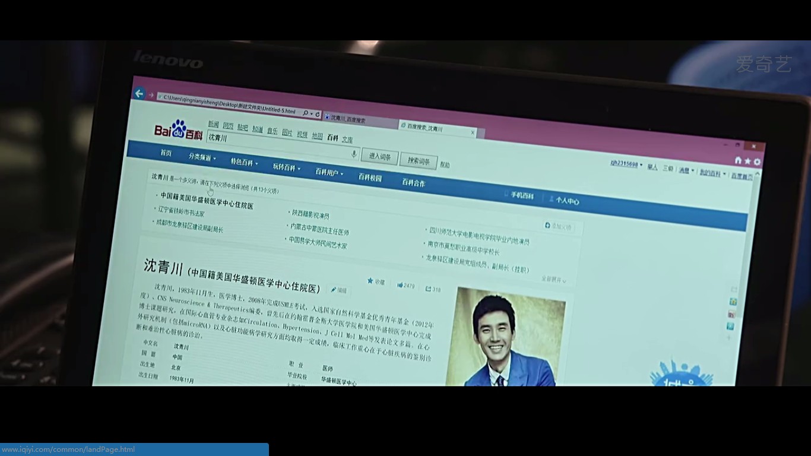Open the browser settings gear icon
This screenshot has width=811, height=456.
[757, 161]
